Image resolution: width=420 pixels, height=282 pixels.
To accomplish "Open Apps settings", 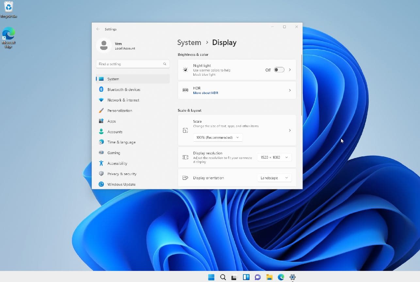I will 112,121.
